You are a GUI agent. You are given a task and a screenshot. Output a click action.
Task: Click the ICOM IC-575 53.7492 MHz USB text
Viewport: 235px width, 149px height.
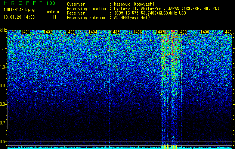[150, 13]
